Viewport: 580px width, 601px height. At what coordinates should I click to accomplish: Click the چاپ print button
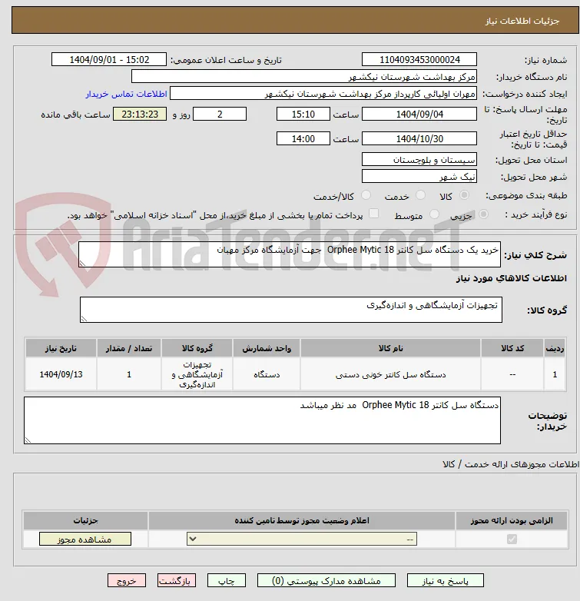click(227, 581)
